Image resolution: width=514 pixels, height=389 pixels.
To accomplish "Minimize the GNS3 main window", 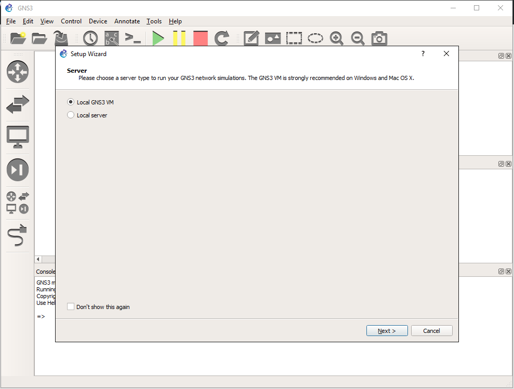I will click(453, 8).
